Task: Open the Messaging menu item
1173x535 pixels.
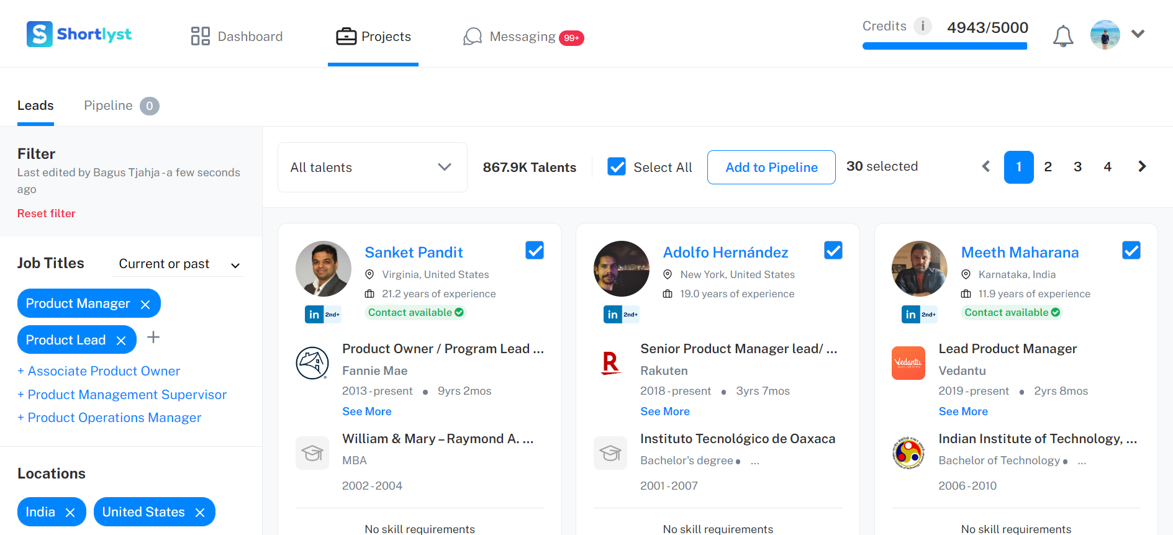Action: tap(523, 37)
